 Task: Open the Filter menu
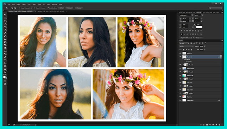pos(39,5)
